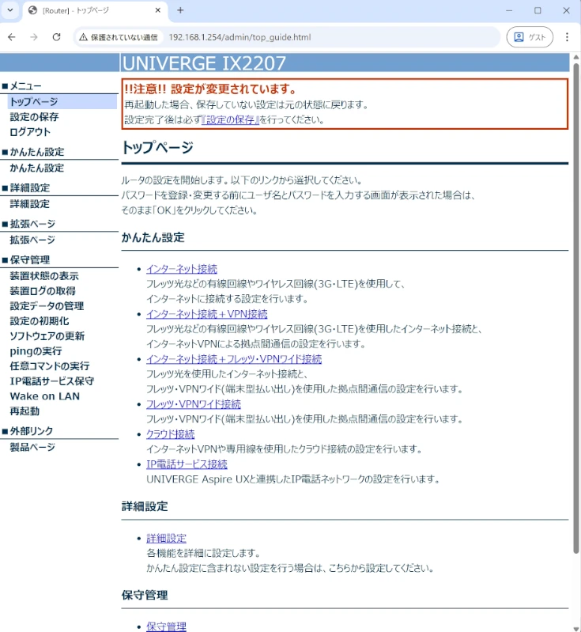581x632 pixels.
Task: Click the address bar URL field
Action: tap(316, 37)
